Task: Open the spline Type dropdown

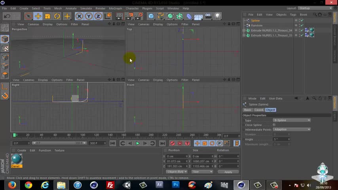Action: 292,120
